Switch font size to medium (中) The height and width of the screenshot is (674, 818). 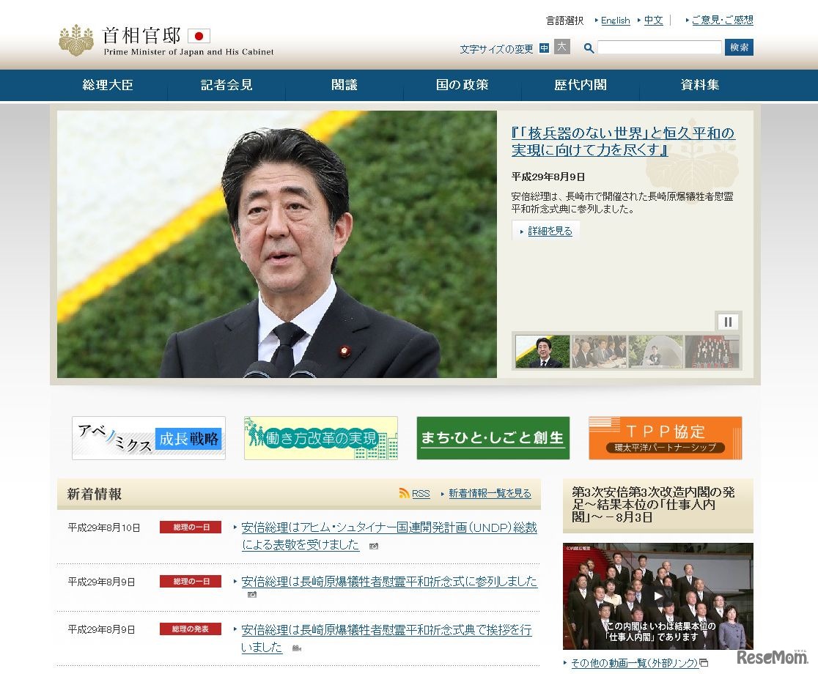click(542, 47)
